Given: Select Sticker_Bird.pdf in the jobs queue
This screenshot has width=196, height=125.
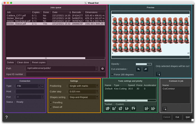Looking at the screenshot, I should pos(14,18).
